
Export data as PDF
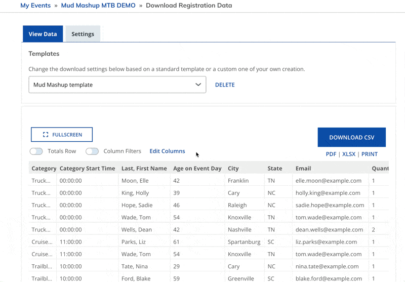click(331, 154)
